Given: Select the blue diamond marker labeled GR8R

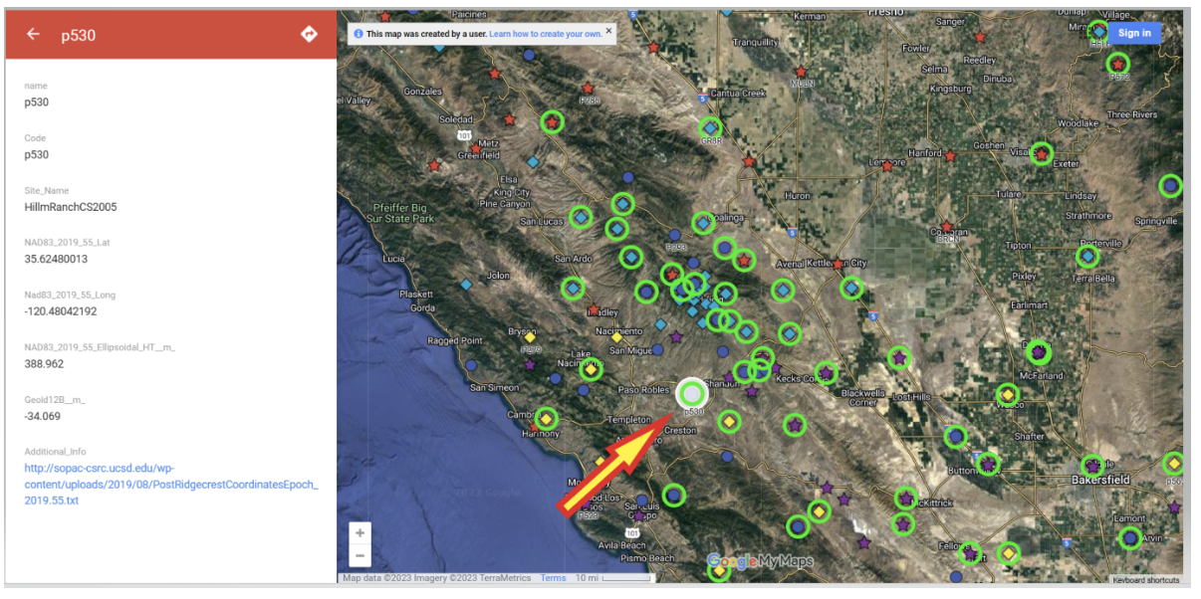Looking at the screenshot, I should [x=710, y=127].
